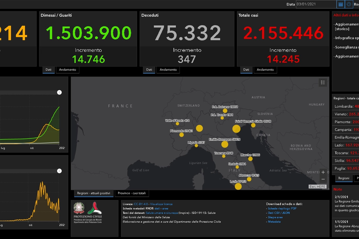This screenshot has height=239, width=359.
Task: Click the Totale casi increment 14.245
Action: tap(283, 59)
